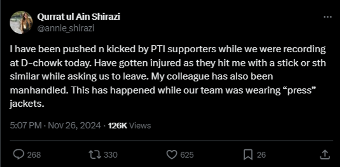Image resolution: width=340 pixels, height=167 pixels.
Task: Open the Qurrat ul Ain Shirazi display name
Action: pyautogui.click(x=78, y=17)
